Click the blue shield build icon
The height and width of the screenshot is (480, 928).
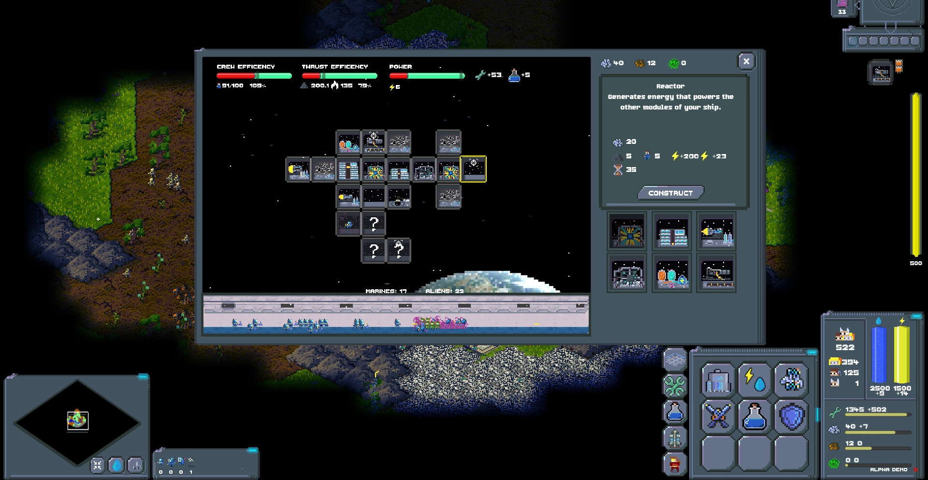tap(791, 416)
